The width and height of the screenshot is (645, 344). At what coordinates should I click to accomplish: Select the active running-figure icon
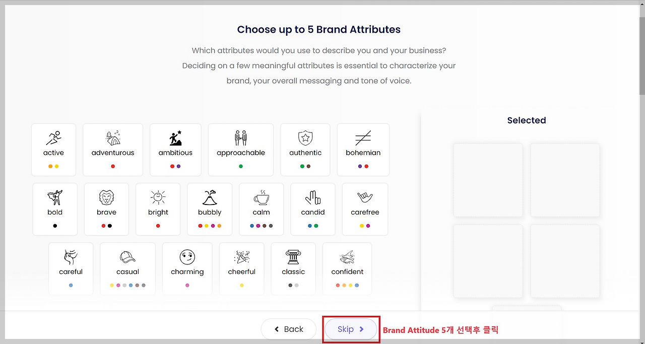(x=53, y=137)
